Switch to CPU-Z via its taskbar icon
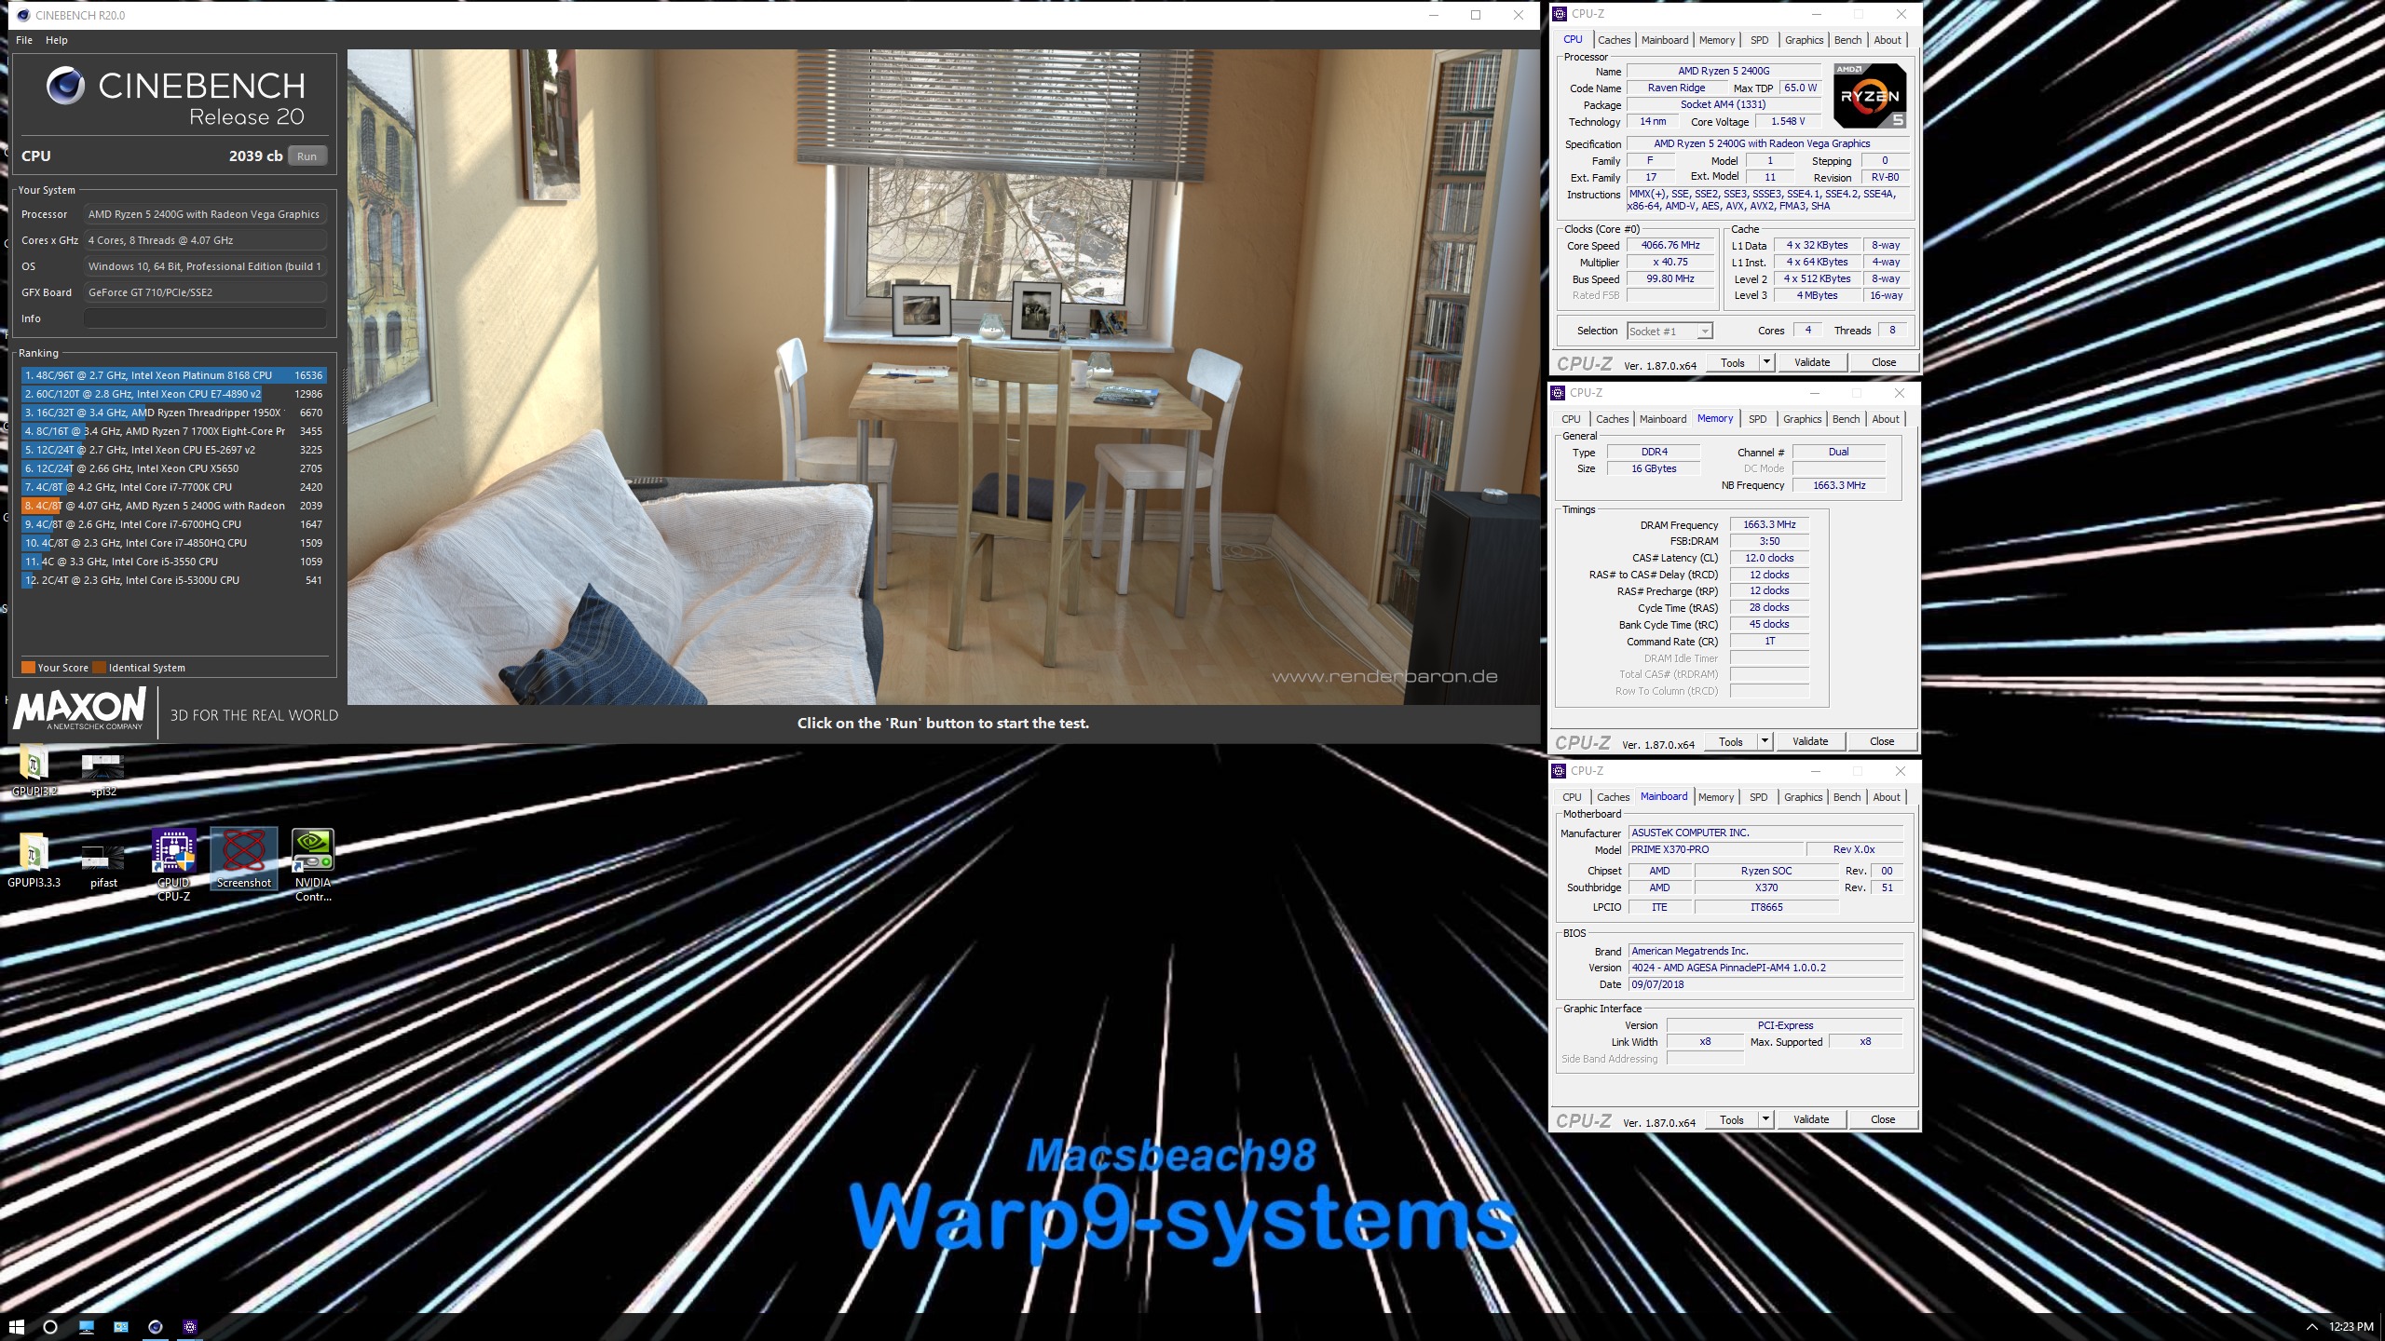 [190, 1326]
